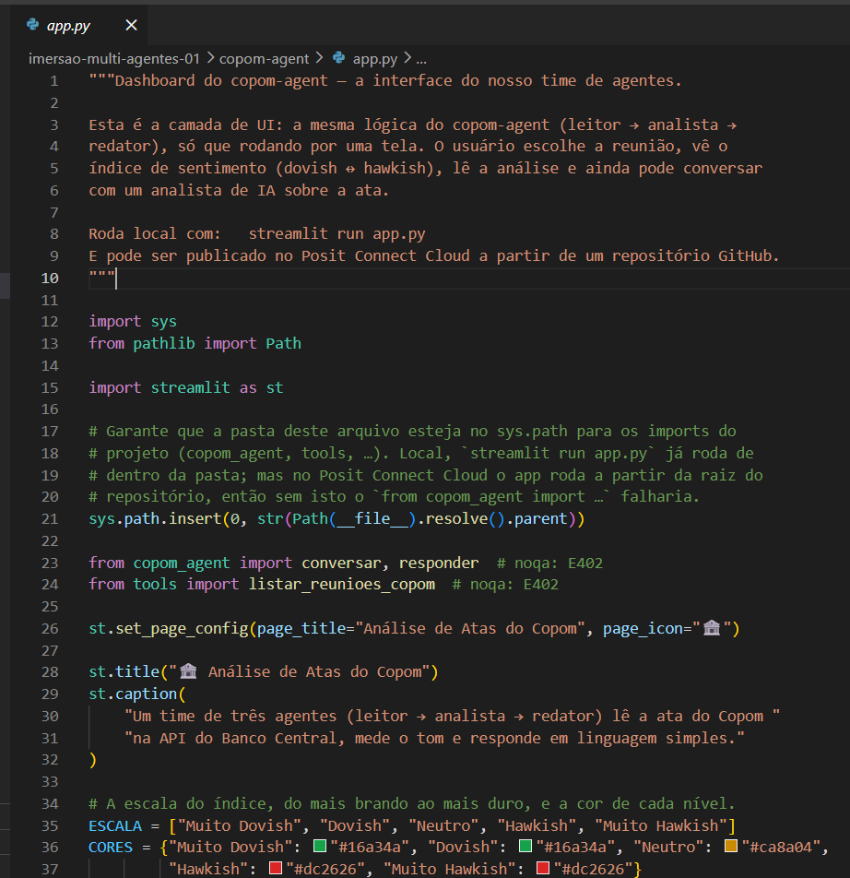
Task: Click "Um time de três agentes" string line
Action: [452, 717]
